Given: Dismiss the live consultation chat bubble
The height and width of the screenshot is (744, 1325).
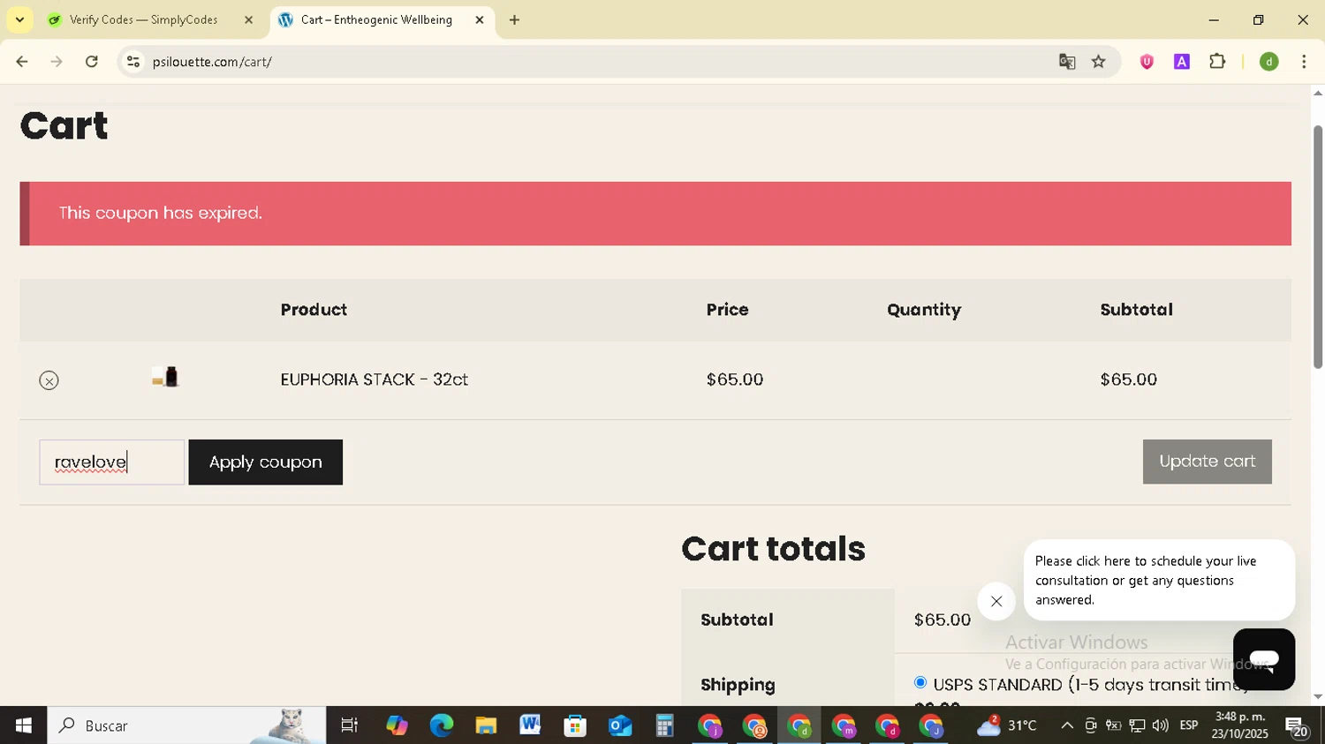Looking at the screenshot, I should click(x=996, y=601).
